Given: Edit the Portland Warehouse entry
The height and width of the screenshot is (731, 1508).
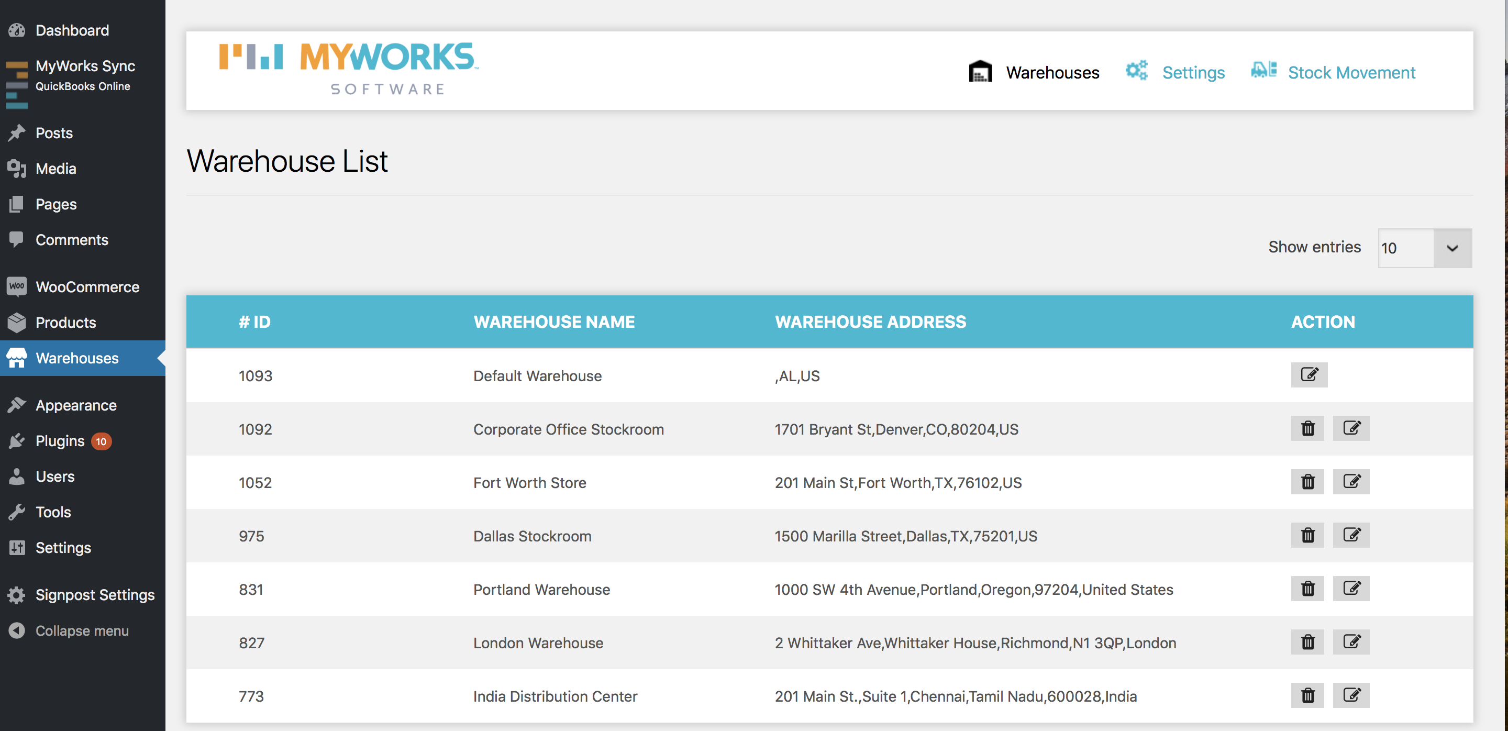Looking at the screenshot, I should pos(1350,588).
